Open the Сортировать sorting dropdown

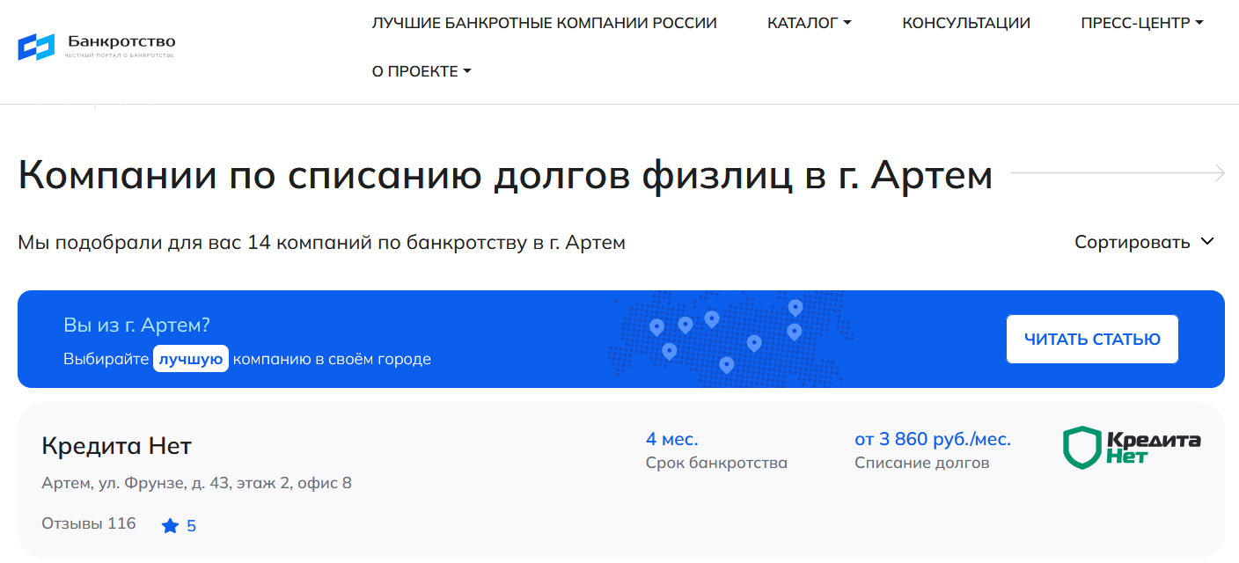[1144, 242]
